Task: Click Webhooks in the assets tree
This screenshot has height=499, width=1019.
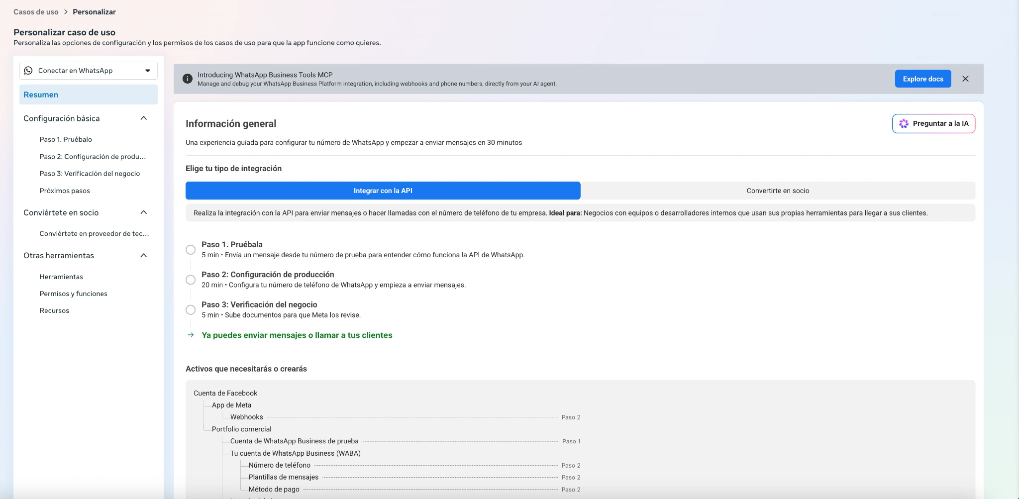Action: pos(246,417)
